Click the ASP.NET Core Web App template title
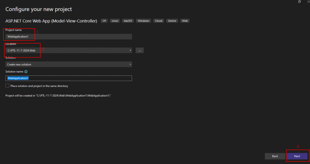The height and width of the screenshot is (164, 310). point(51,21)
